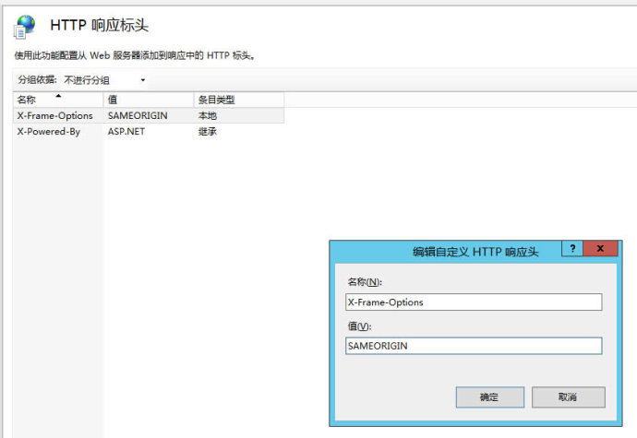
Task: Click the ASP.NET value cell
Action: [126, 131]
